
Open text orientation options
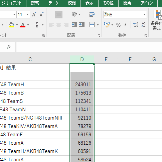[x=74, y=14]
